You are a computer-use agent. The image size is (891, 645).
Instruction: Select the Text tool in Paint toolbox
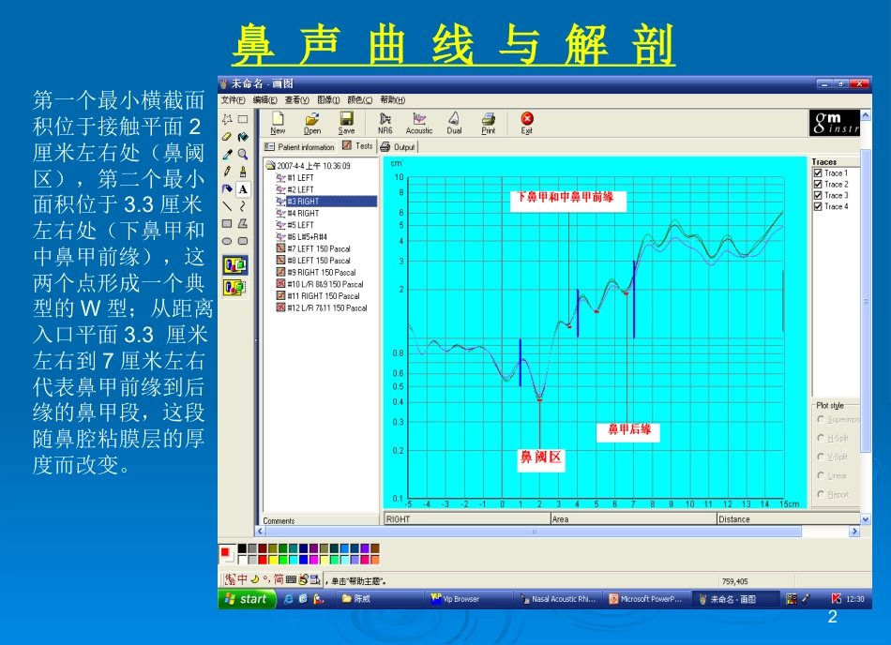click(x=243, y=189)
